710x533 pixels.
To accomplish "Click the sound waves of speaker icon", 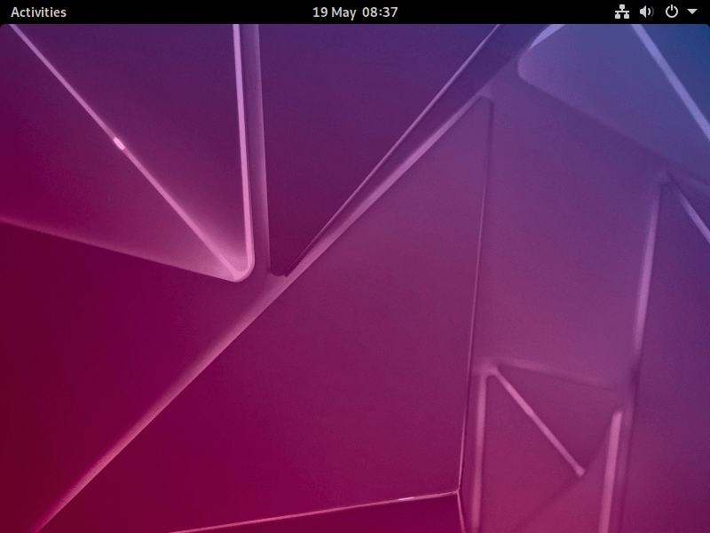I will tap(651, 12).
